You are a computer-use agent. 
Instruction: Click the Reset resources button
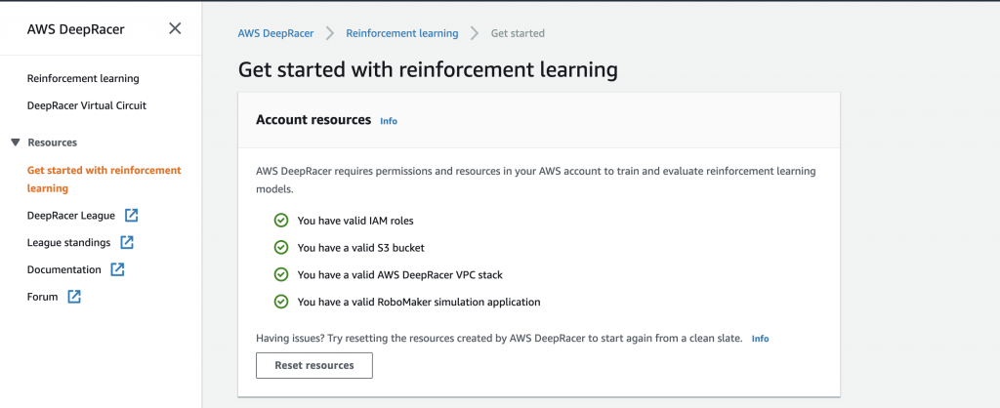314,365
